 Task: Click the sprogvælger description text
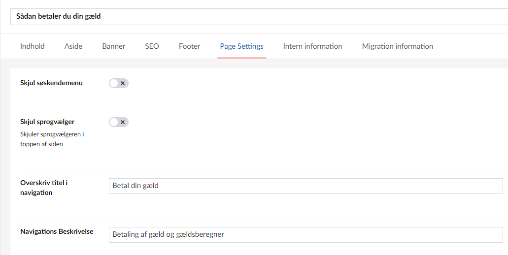coord(52,139)
